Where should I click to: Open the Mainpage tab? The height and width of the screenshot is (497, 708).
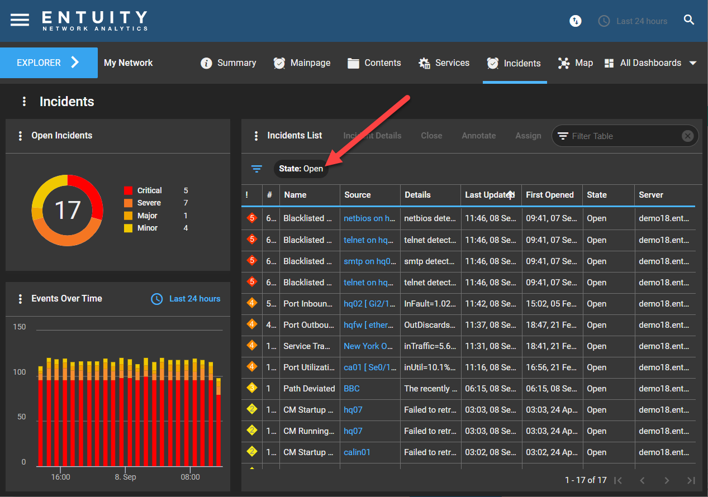[302, 63]
